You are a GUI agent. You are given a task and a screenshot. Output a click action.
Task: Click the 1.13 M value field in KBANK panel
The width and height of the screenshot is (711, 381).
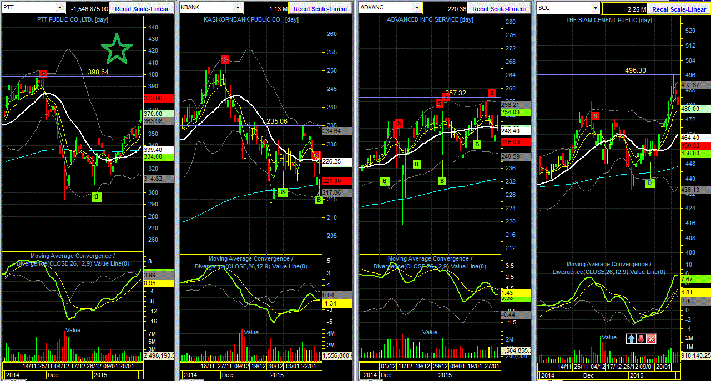click(266, 9)
